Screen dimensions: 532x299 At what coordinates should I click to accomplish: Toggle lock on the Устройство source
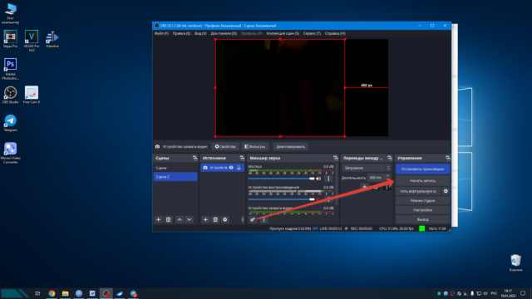pyautogui.click(x=239, y=168)
